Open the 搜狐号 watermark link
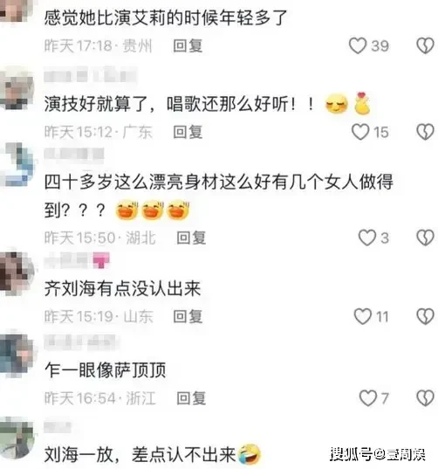 click(378, 454)
